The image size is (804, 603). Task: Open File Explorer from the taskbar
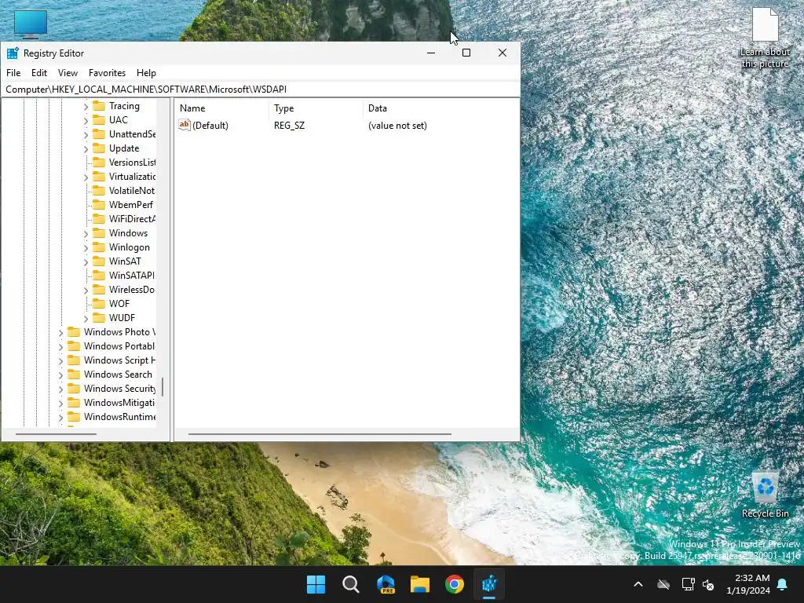[x=420, y=584]
